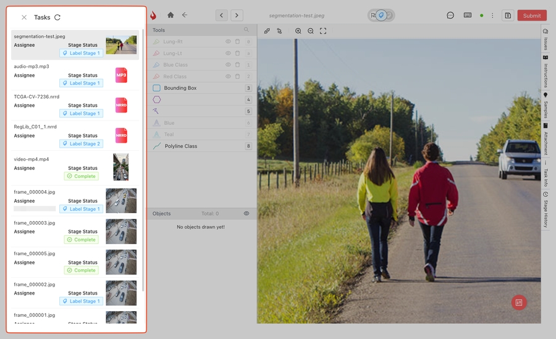
Task: Refresh the Tasks list
Action: click(x=57, y=18)
